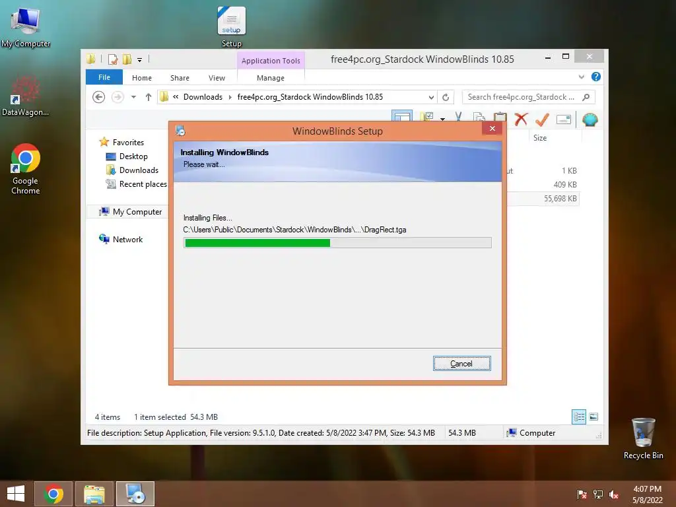
Task: Switch to large icons view in status bar
Action: 593,417
